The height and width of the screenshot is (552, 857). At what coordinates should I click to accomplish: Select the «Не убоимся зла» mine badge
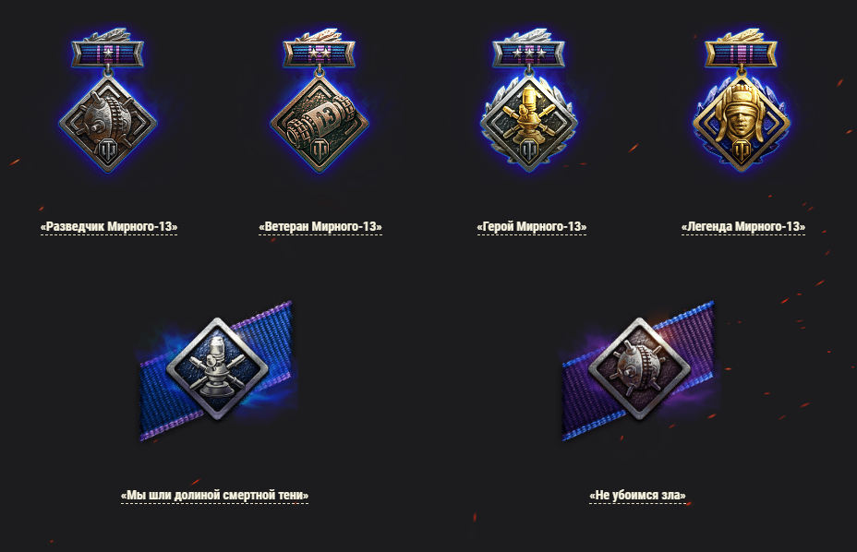[639, 369]
